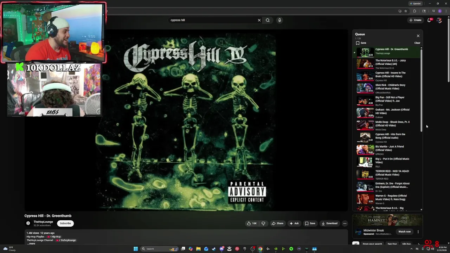
Task: Open more actions three-dot menu under video
Action: click(345, 223)
